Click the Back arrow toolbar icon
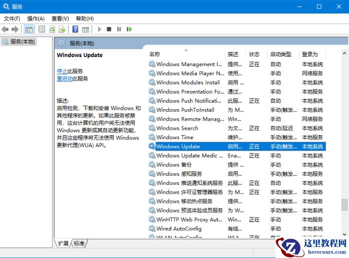The width and height of the screenshot is (349, 258). coord(5,29)
